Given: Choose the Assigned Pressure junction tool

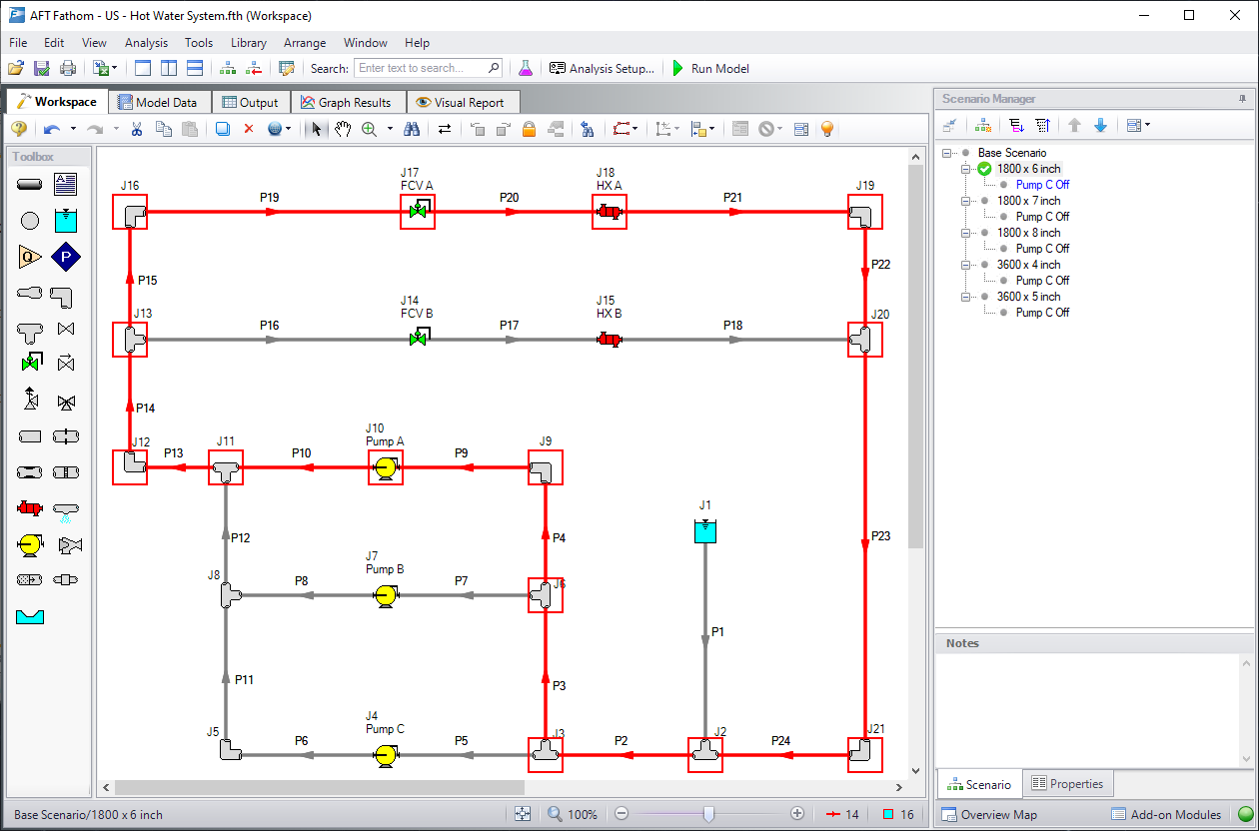Looking at the screenshot, I should [x=65, y=257].
